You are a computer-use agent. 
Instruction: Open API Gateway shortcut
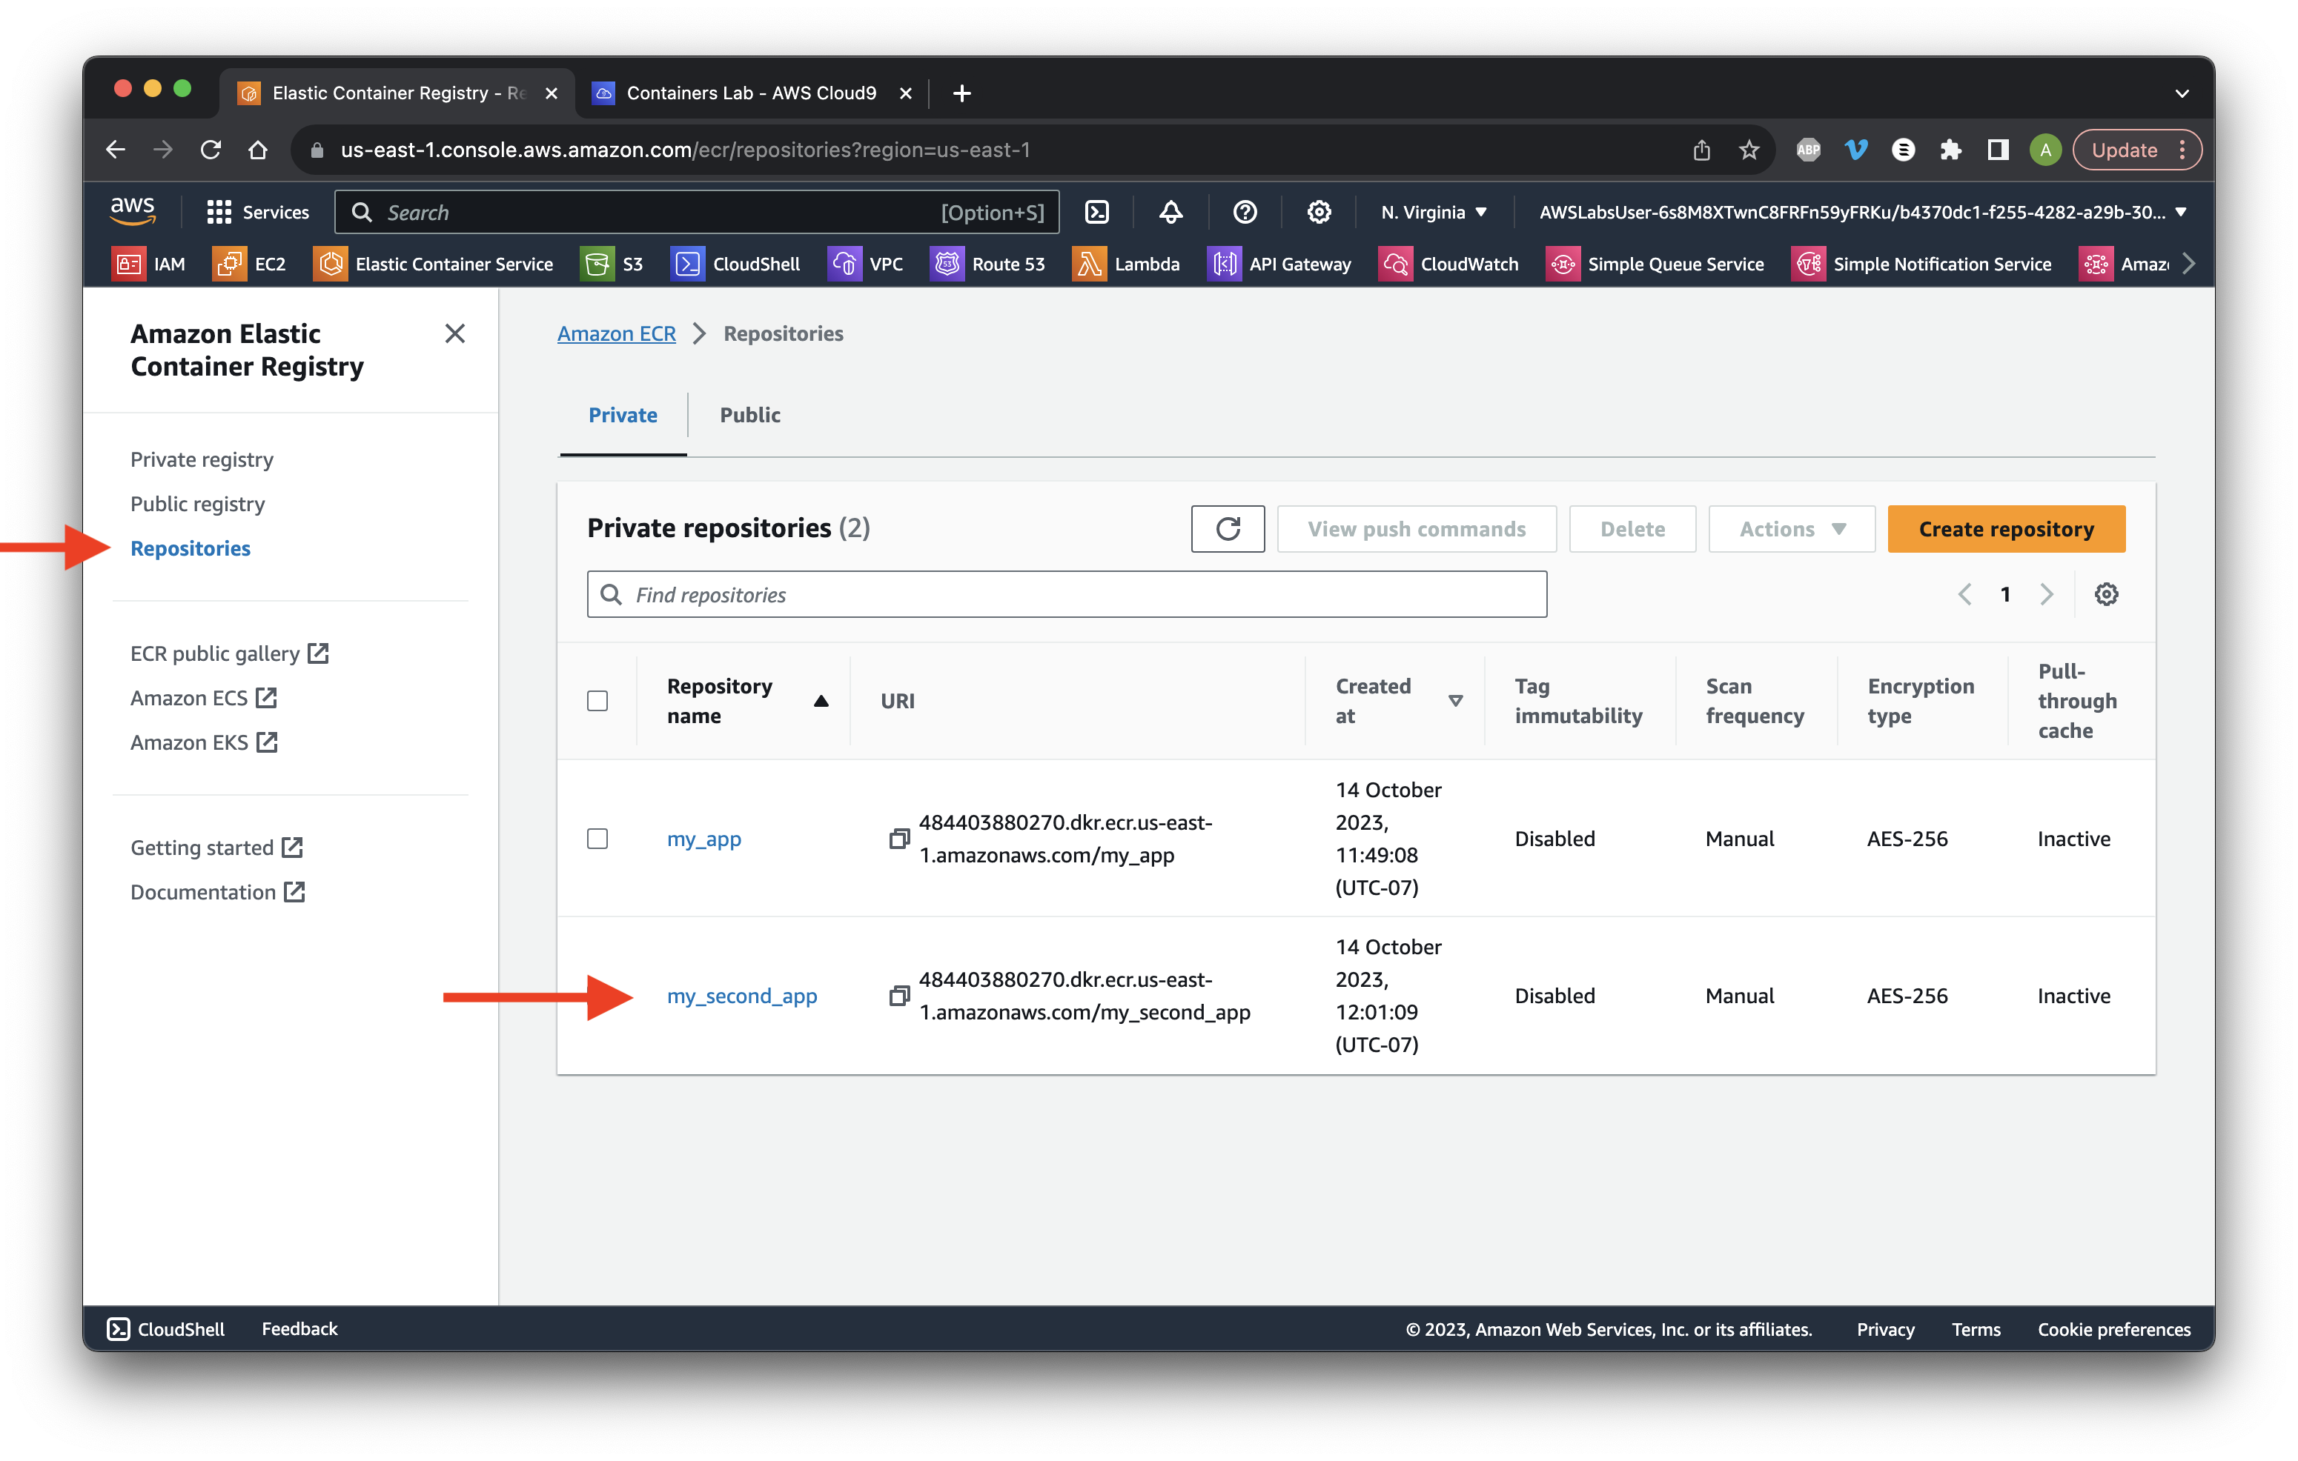pyautogui.click(x=1279, y=264)
